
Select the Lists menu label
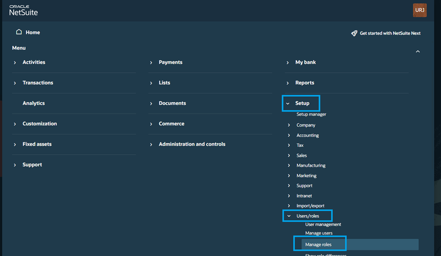164,83
